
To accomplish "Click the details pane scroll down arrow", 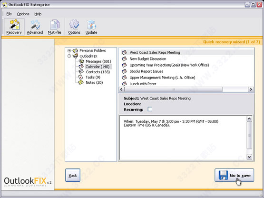I will 249,157.
